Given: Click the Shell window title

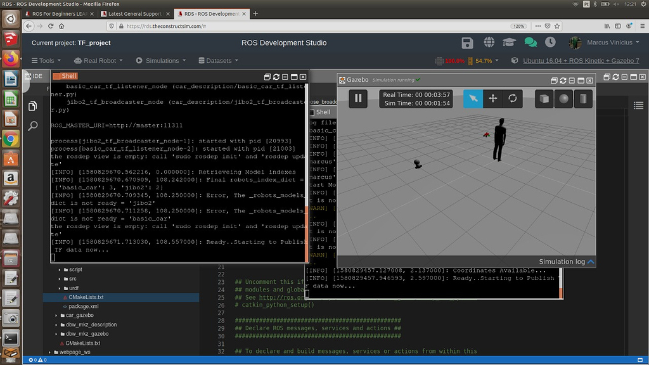Looking at the screenshot, I should pos(68,76).
